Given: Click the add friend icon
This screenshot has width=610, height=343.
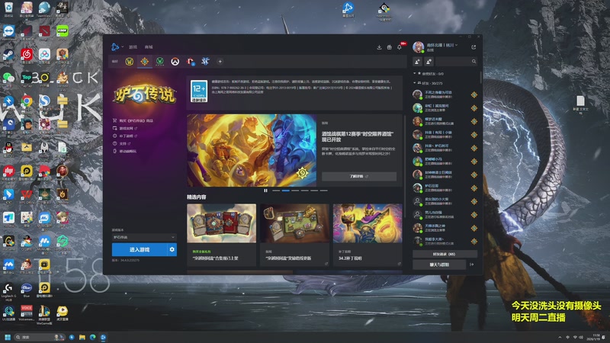Looking at the screenshot, I should [417, 62].
